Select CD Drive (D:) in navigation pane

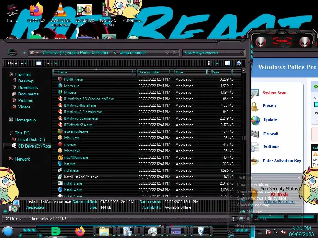click(x=34, y=146)
